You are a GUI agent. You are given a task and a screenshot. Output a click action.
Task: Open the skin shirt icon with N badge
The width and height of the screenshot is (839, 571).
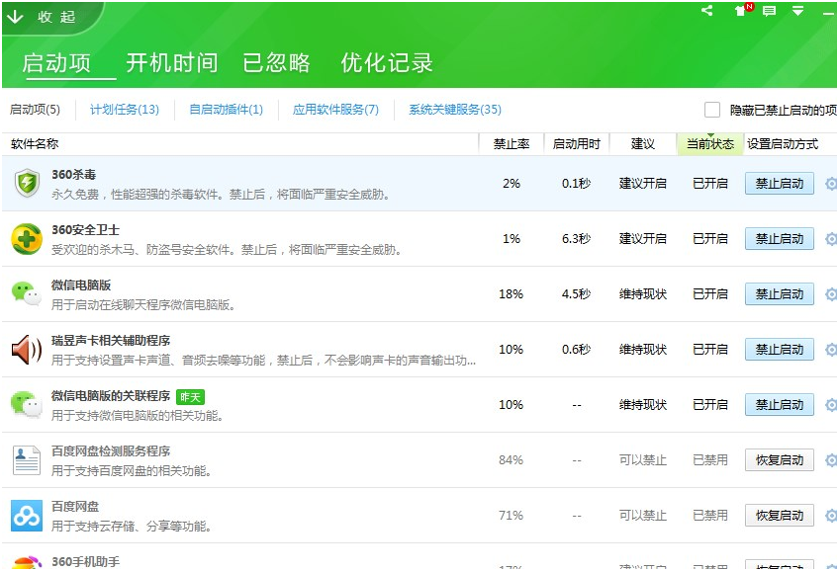click(x=742, y=10)
